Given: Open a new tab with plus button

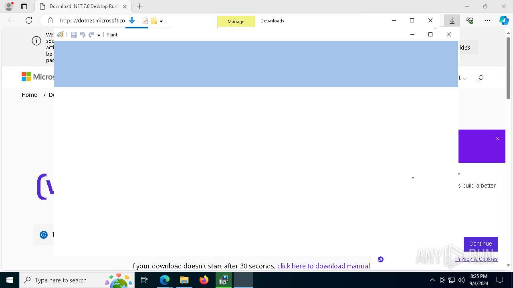Looking at the screenshot, I should click(x=139, y=6).
